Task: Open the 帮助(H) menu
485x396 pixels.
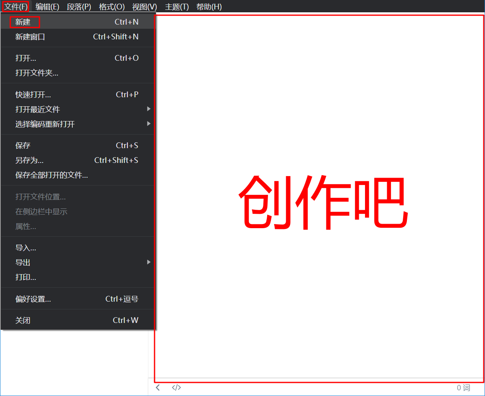Action: tap(209, 7)
